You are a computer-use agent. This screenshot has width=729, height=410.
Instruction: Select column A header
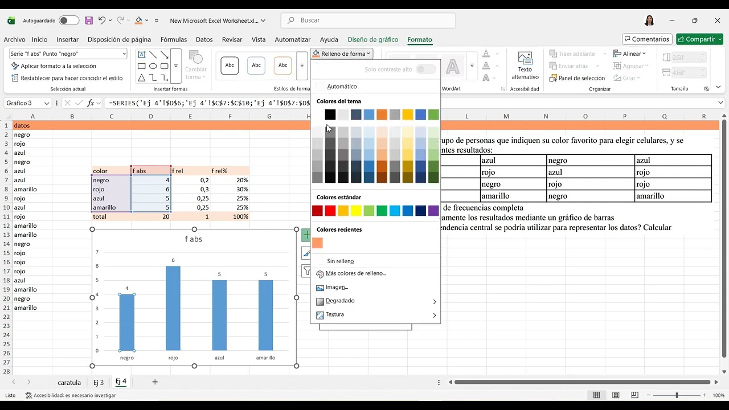pos(32,116)
